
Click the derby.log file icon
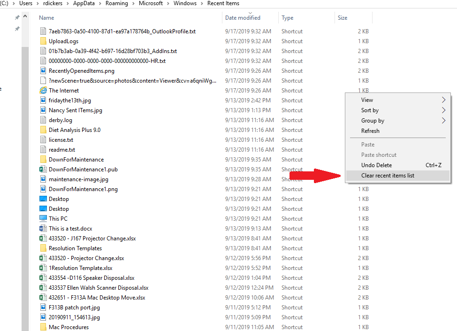coord(43,120)
